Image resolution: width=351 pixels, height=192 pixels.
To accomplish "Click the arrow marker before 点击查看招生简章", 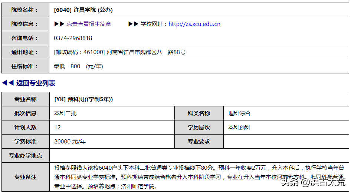I will (x=59, y=24).
